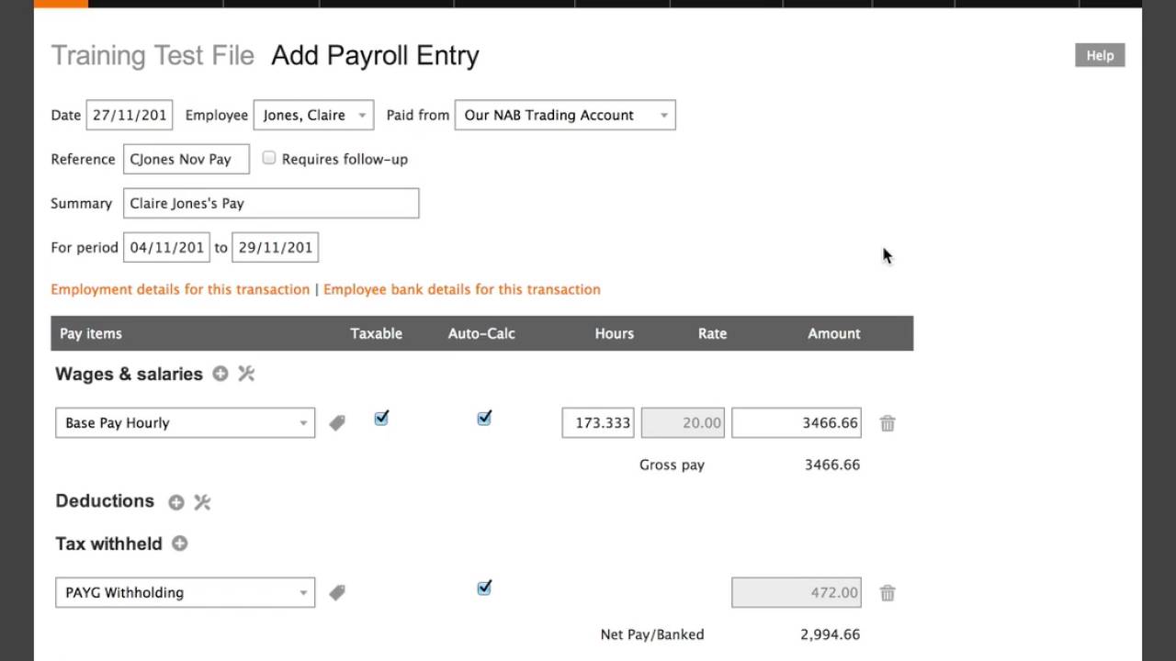This screenshot has width=1176, height=661.
Task: Open Employment details for this transaction link
Action: pyautogui.click(x=180, y=289)
